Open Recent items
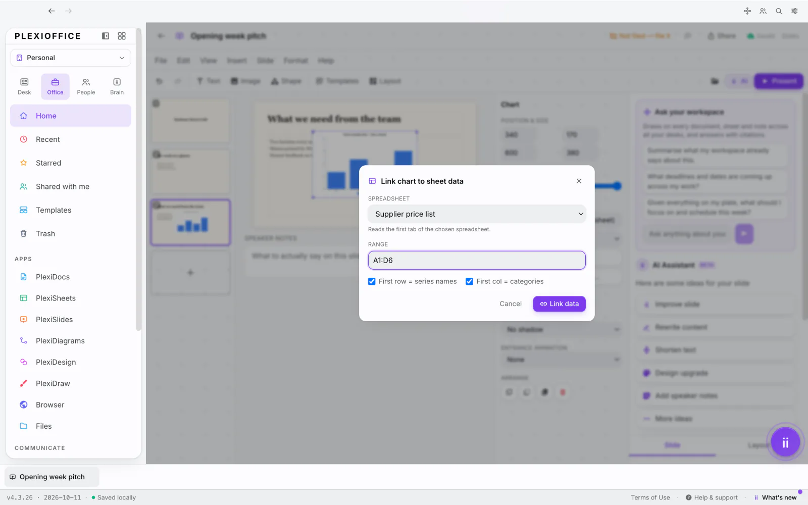The height and width of the screenshot is (505, 808). click(71, 139)
